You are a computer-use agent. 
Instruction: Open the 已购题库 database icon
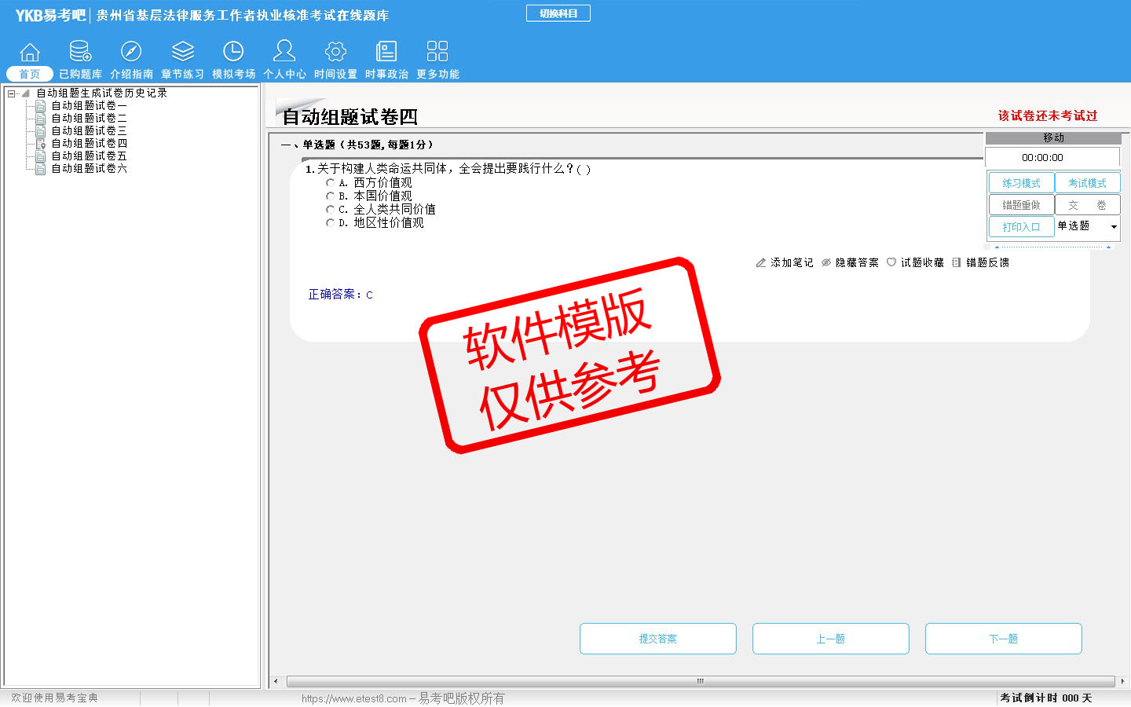(x=80, y=53)
